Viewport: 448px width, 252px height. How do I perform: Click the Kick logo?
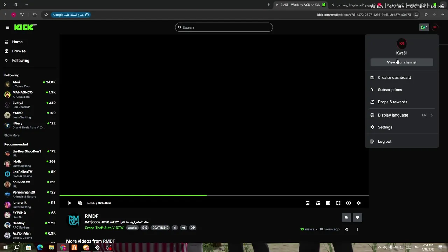coord(26,27)
